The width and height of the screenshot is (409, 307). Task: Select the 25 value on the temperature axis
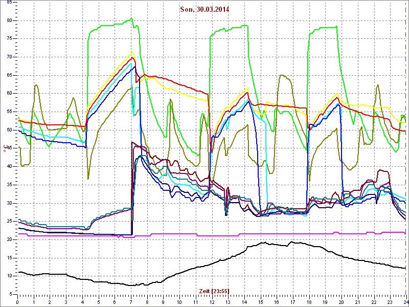tap(9, 222)
